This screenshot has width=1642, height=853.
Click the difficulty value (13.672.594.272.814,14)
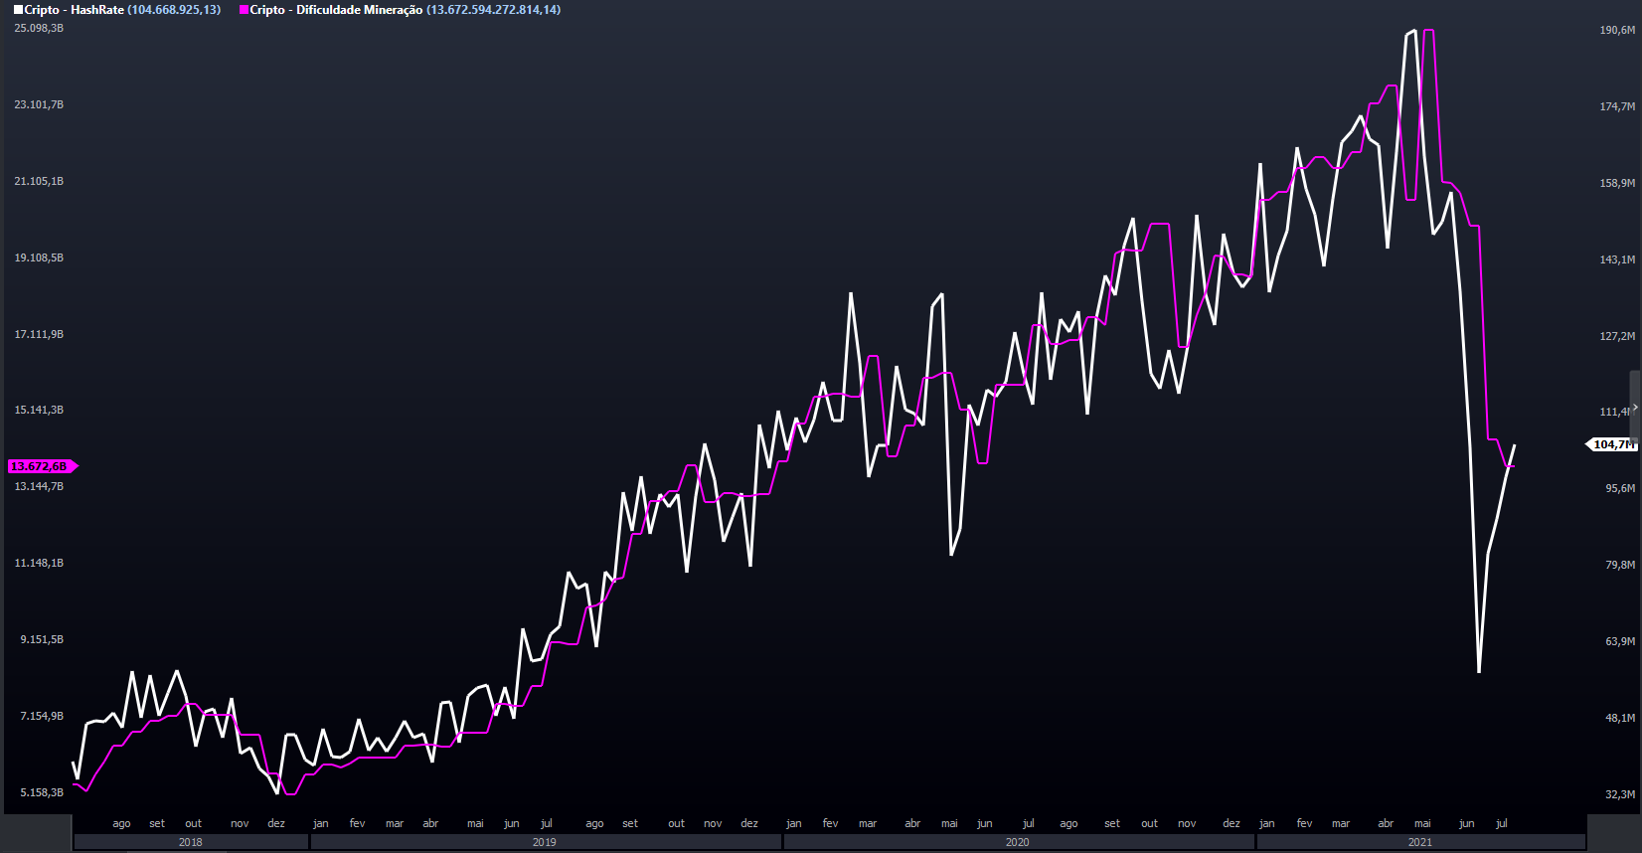click(494, 10)
